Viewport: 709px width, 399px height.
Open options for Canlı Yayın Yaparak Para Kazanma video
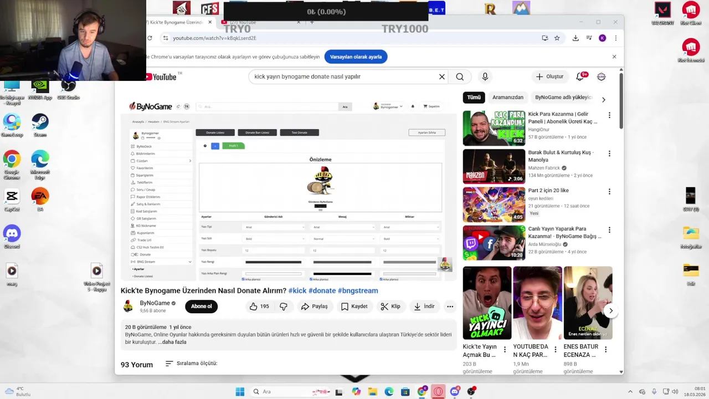pyautogui.click(x=609, y=230)
